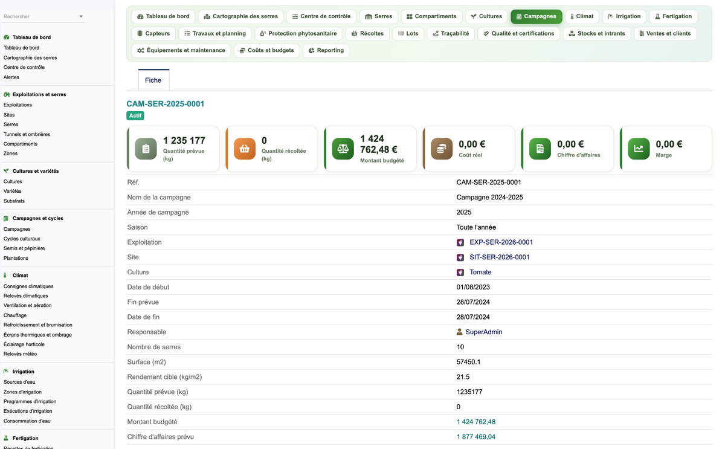Open Capteurs top menu item
The width and height of the screenshot is (725, 449).
point(153,33)
